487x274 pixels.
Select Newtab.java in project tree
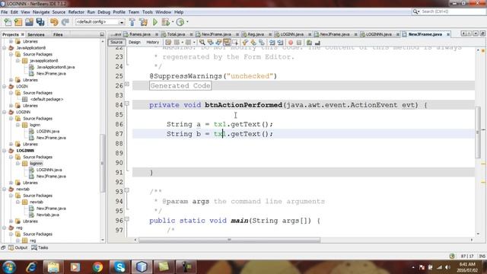coord(47,215)
